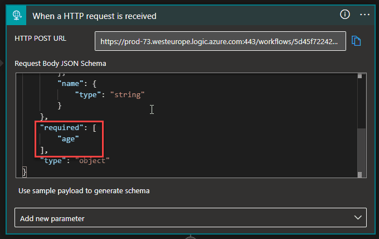This screenshot has height=239, width=379.
Task: Place cursor on the "age" entry in the required array
Action: [69, 138]
